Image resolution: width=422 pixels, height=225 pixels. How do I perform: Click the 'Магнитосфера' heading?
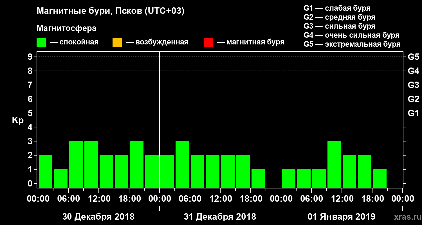(x=66, y=28)
